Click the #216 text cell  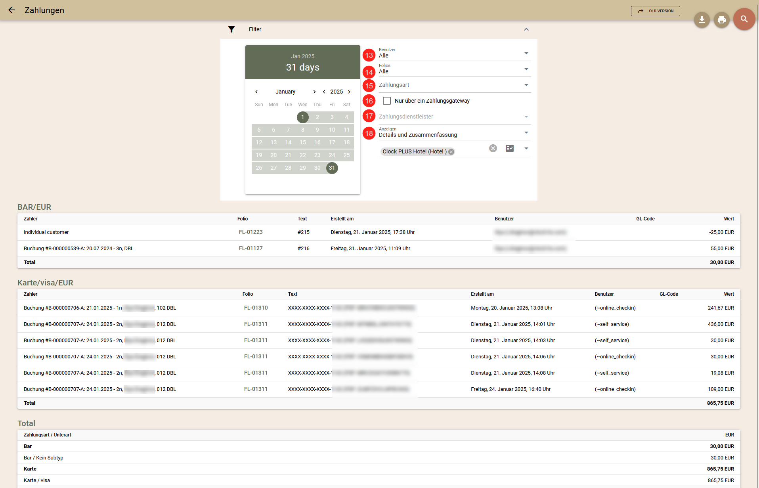[304, 249]
